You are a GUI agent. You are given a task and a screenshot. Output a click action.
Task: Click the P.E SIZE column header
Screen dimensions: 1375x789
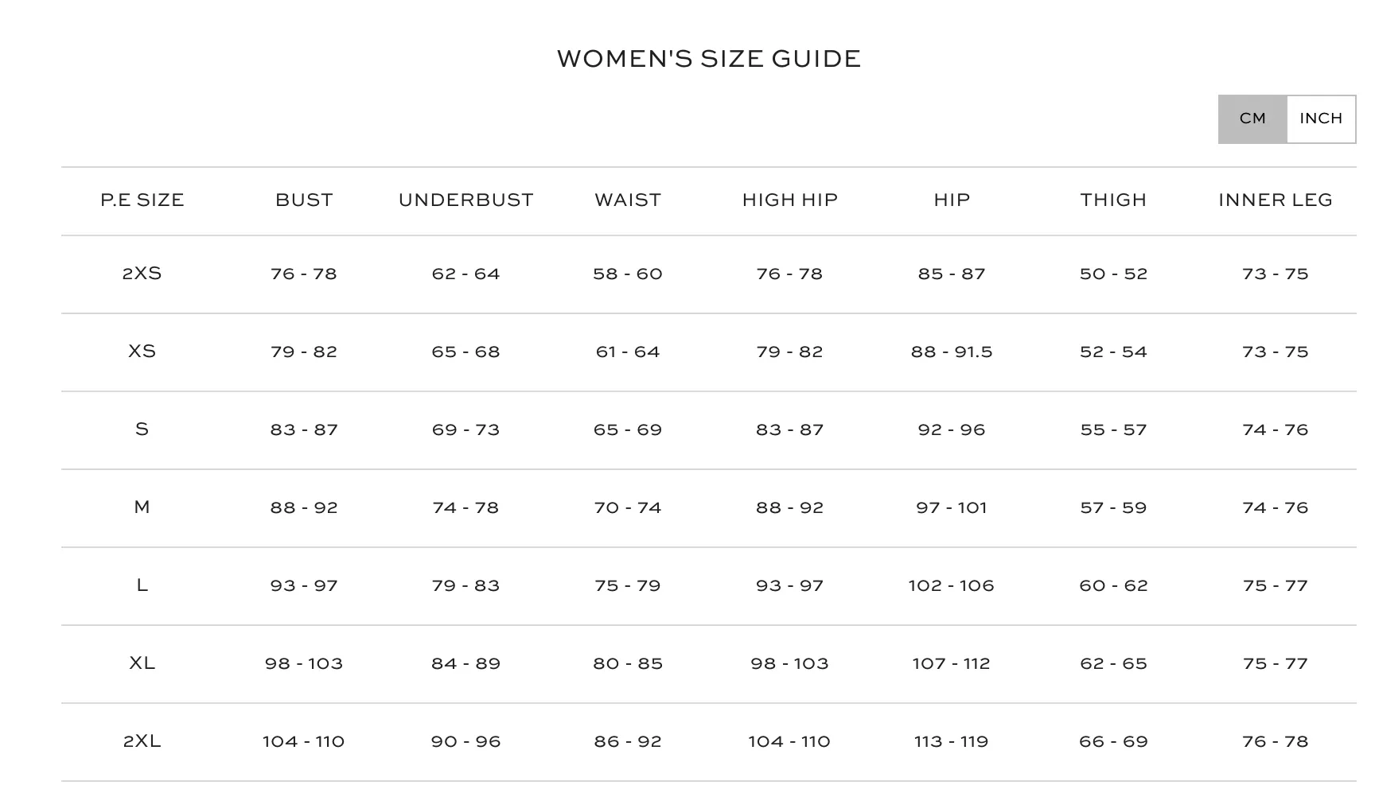click(x=142, y=200)
